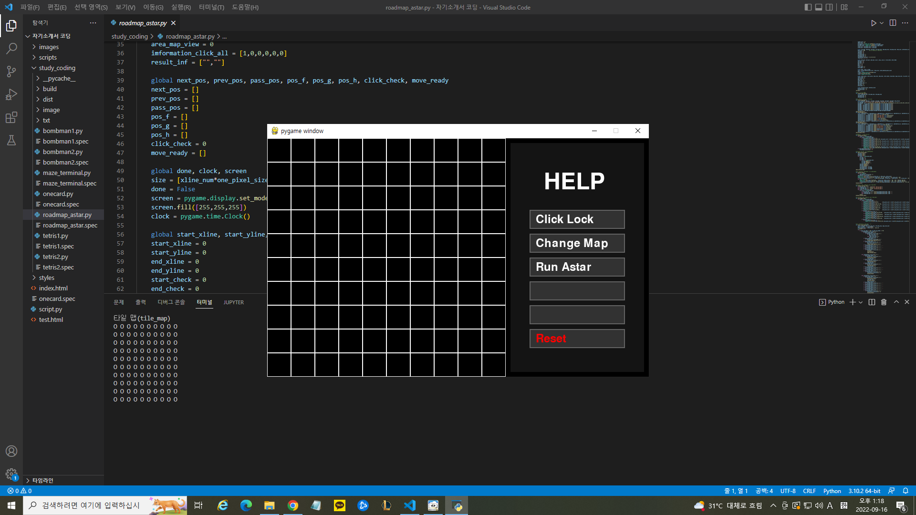The width and height of the screenshot is (916, 515).
Task: Click the Kill Terminal trash icon
Action: [884, 302]
